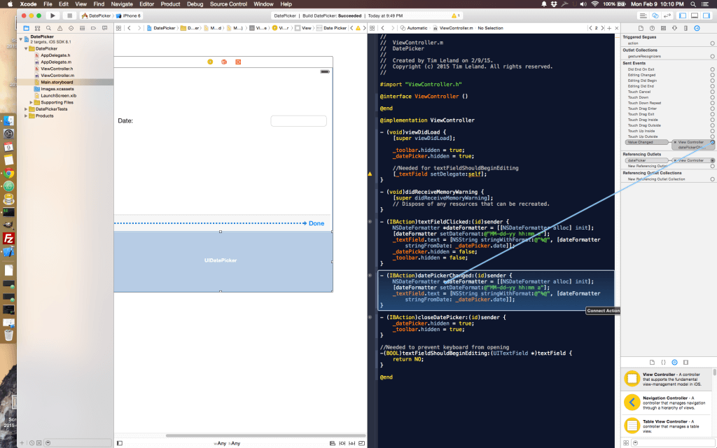Show the File Template library tab

[652, 362]
